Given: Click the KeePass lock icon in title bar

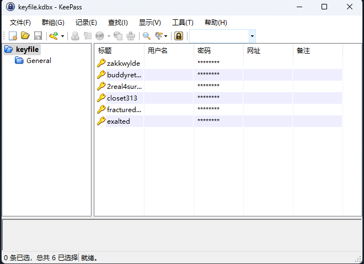Looking at the screenshot, I should point(10,7).
